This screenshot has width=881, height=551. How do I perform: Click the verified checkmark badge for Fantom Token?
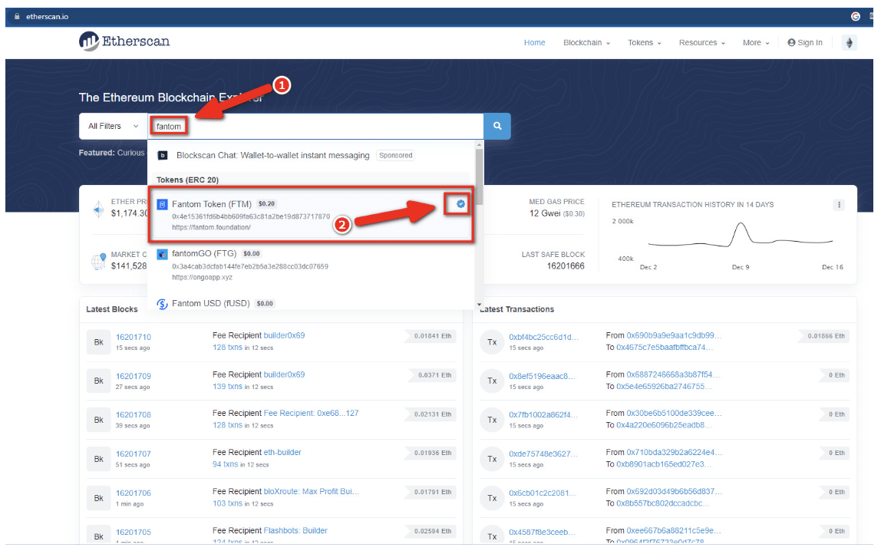click(460, 203)
